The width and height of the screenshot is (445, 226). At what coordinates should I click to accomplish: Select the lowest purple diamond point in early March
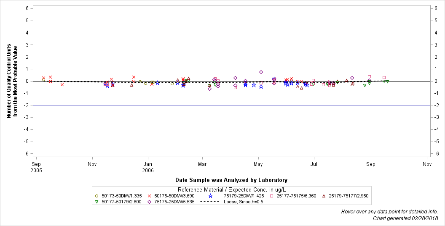[x=210, y=89]
